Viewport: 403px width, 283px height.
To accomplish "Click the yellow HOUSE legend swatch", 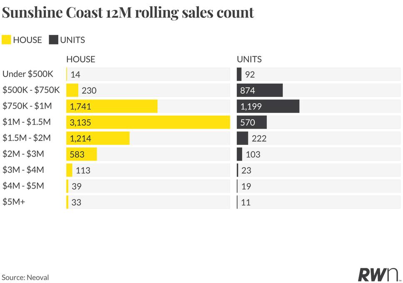I will [x=6, y=40].
